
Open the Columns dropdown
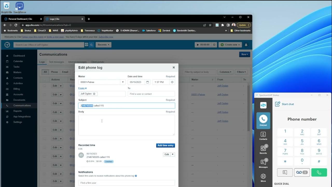pyautogui.click(x=225, y=72)
